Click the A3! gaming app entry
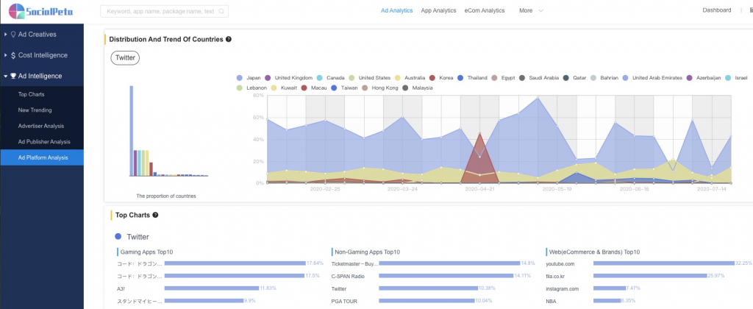Screen dimensions: 753x309 (121, 289)
